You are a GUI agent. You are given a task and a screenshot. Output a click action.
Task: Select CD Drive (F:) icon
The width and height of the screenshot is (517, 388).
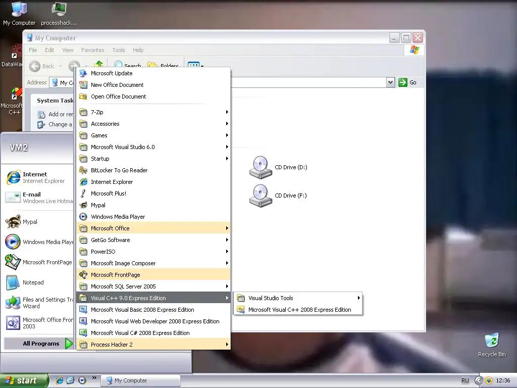click(278, 196)
